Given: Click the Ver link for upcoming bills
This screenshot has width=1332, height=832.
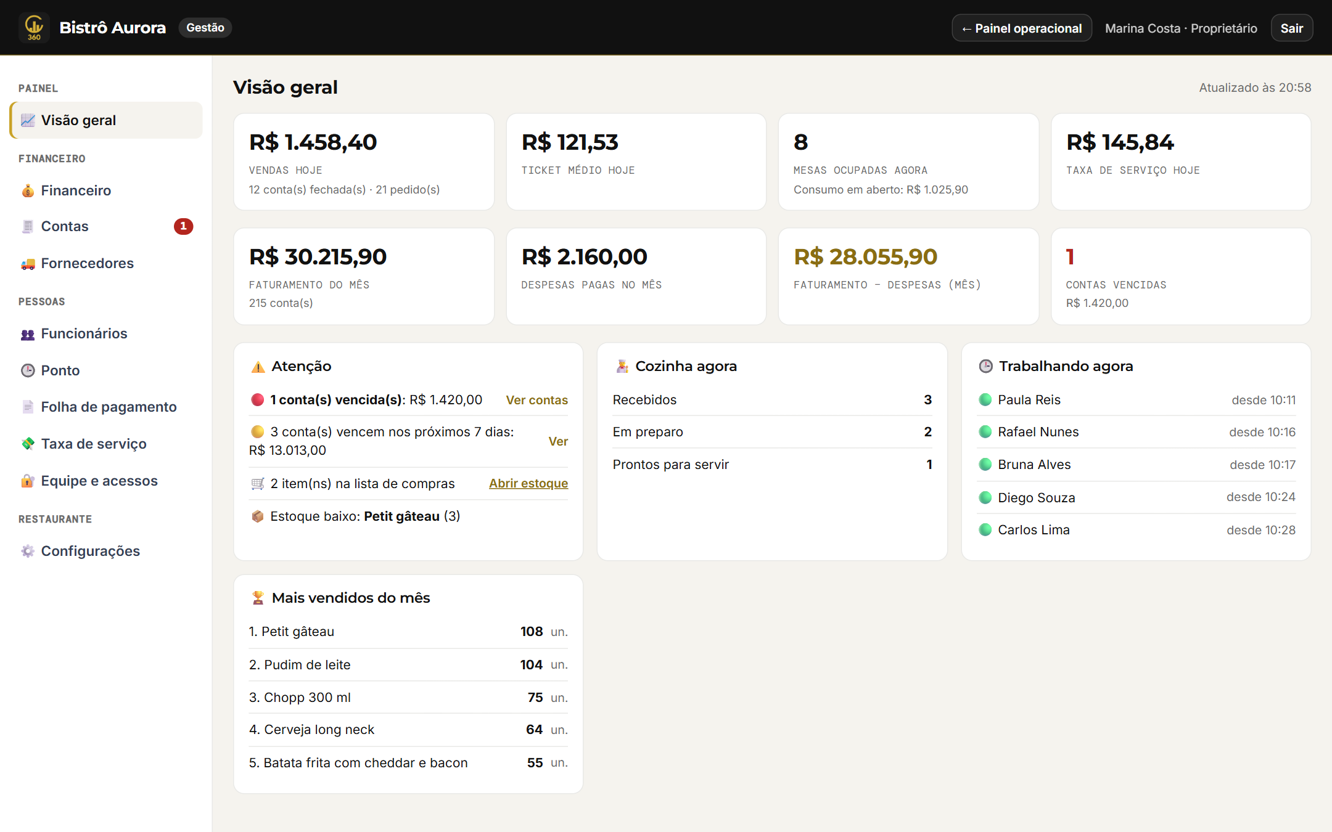Looking at the screenshot, I should coord(558,441).
